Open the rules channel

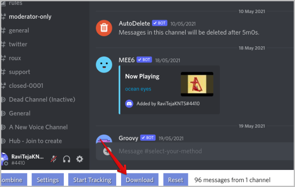click(15, 3)
